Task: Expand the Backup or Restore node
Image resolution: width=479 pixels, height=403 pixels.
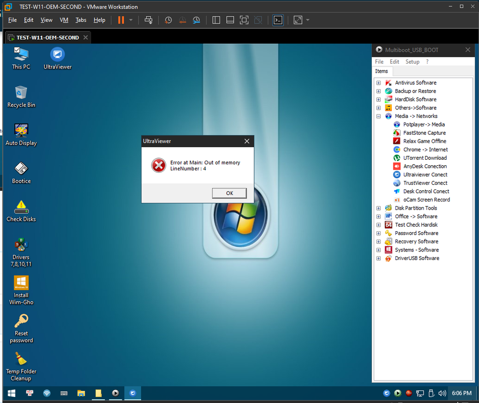Action: coord(378,91)
